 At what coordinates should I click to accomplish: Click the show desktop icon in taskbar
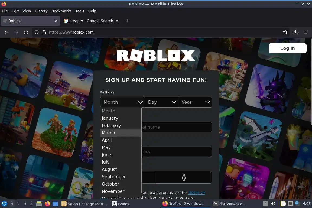tap(55, 204)
